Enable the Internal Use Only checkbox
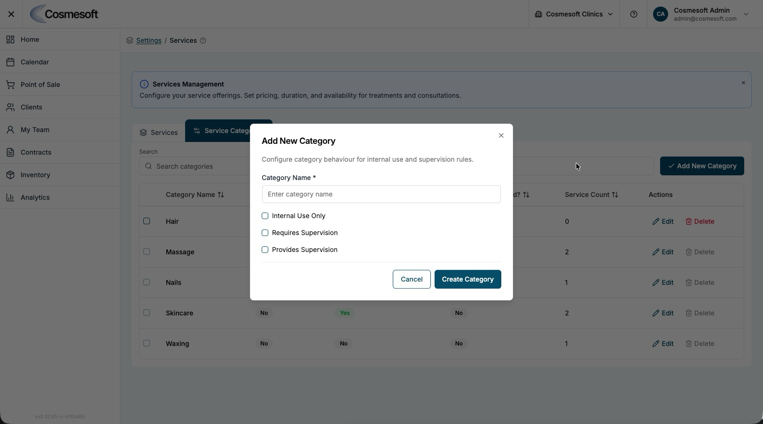This screenshot has width=763, height=424. click(x=265, y=216)
